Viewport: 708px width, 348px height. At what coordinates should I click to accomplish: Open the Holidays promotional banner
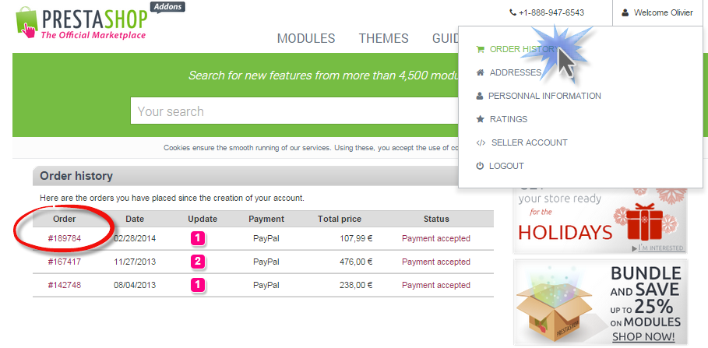pos(600,220)
